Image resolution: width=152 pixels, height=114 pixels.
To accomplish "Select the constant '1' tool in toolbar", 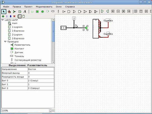I will [x=32, y=12].
